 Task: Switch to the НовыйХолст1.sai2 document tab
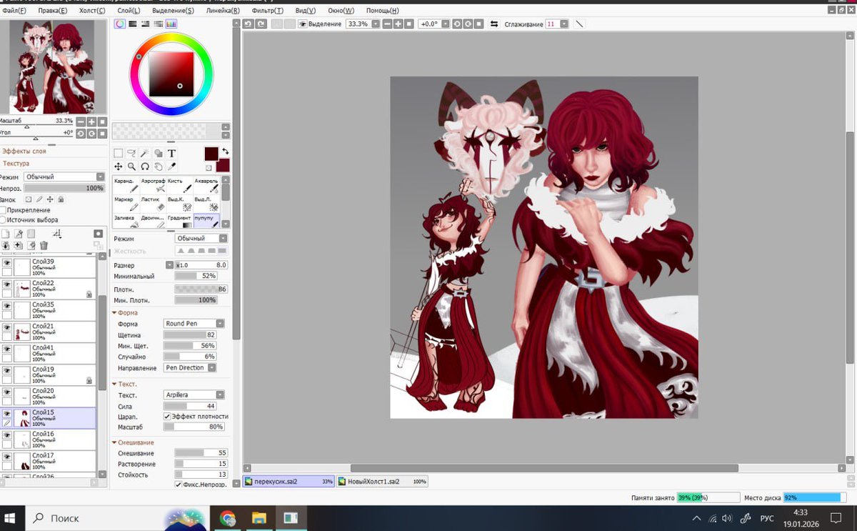(381, 482)
